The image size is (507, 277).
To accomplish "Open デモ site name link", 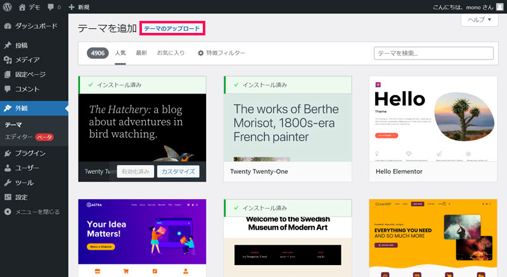I will (x=34, y=7).
